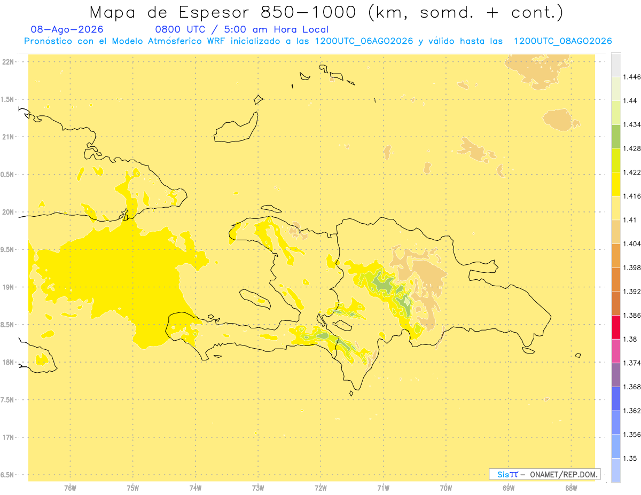This screenshot has height=495, width=641.
Task: Click the legend value '1.35'
Action: 630,458
